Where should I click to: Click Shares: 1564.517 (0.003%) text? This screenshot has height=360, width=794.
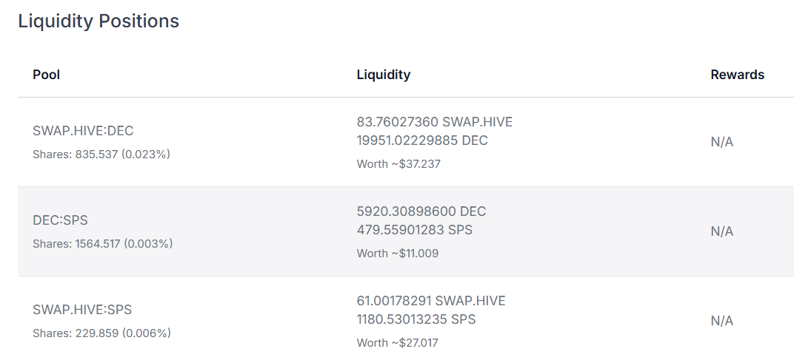(x=103, y=244)
